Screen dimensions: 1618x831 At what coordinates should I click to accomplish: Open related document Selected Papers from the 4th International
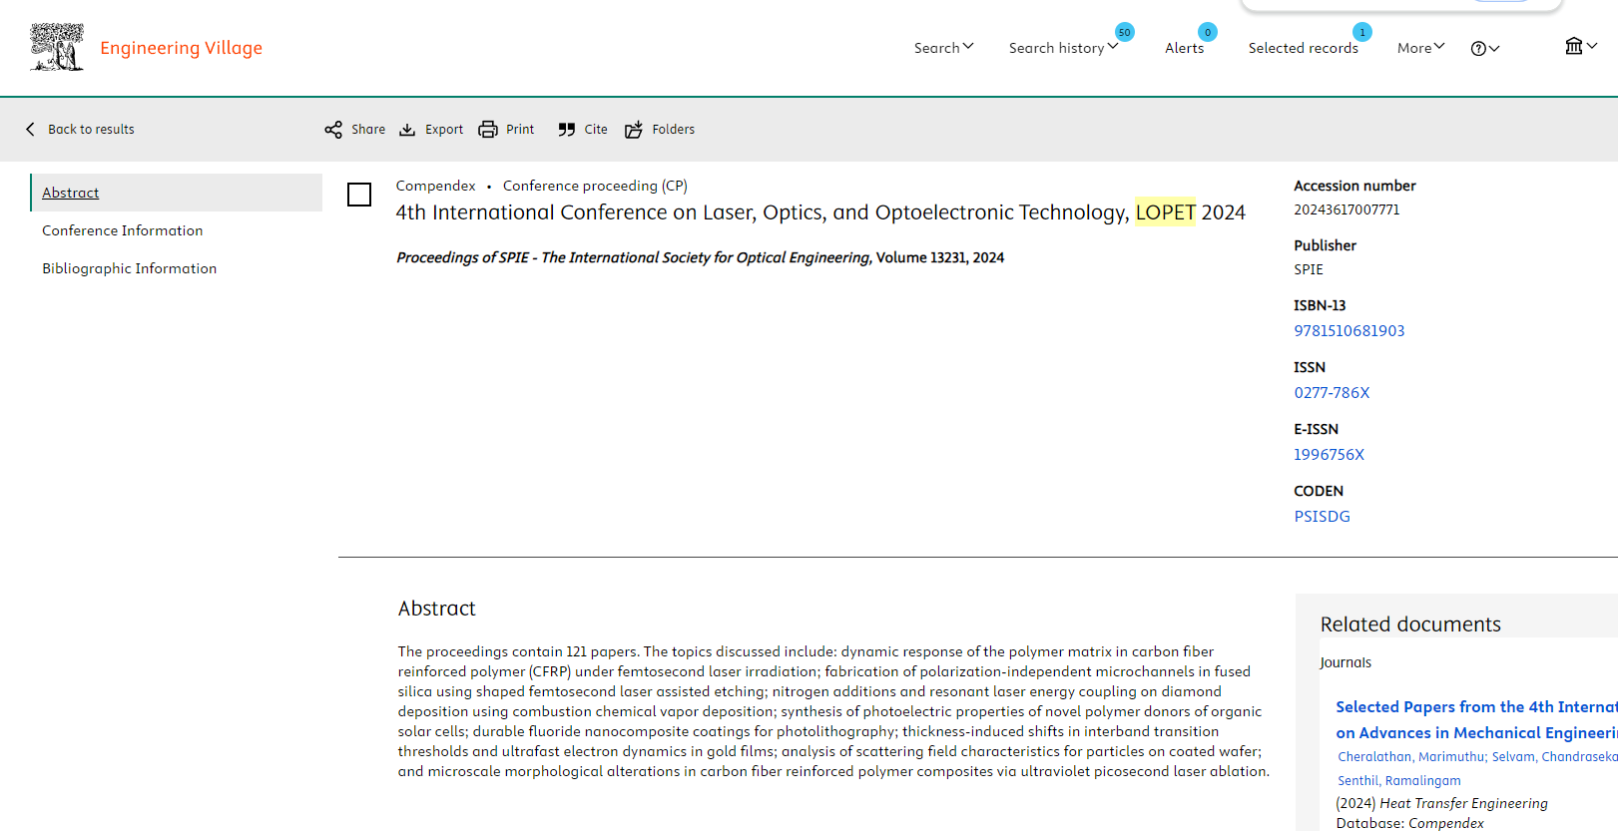[1476, 719]
